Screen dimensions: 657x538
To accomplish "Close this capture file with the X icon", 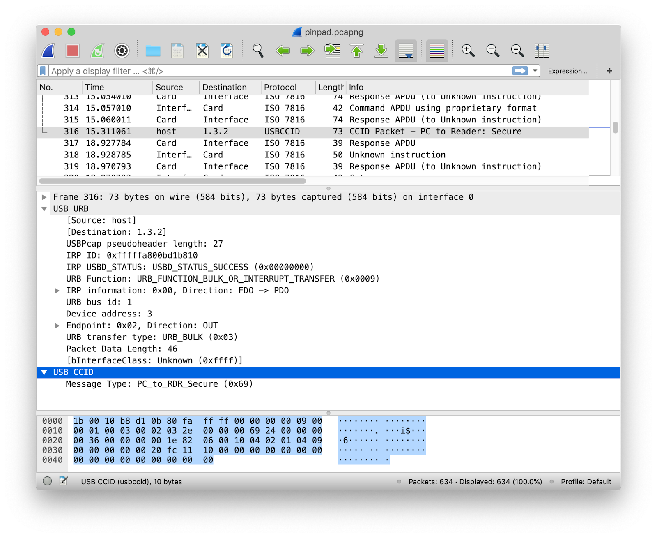I will [x=202, y=51].
